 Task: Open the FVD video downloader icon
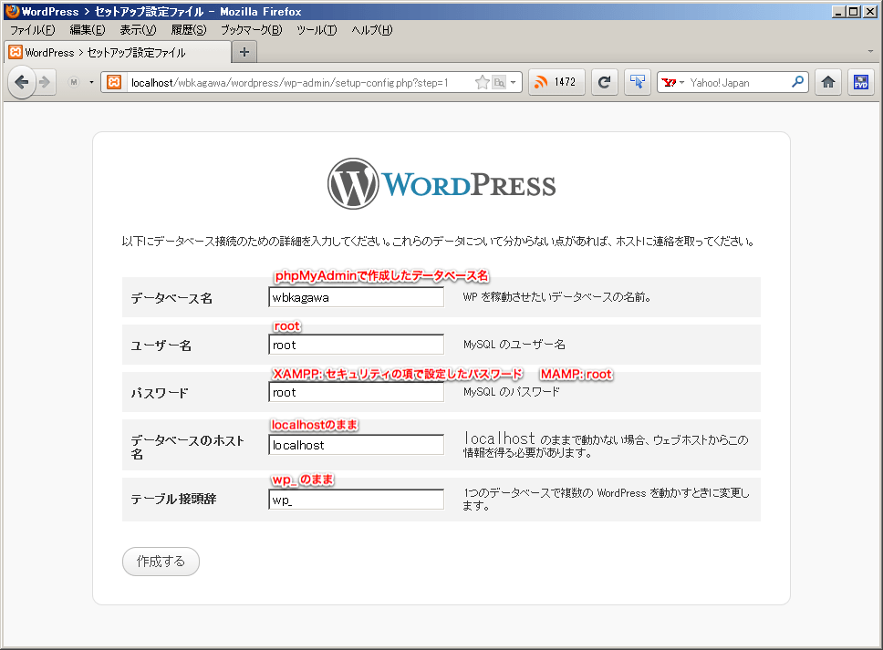(859, 82)
